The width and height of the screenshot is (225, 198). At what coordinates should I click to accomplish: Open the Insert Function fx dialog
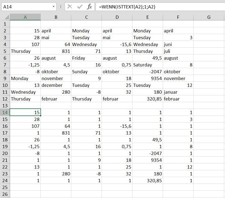coord(89,7)
